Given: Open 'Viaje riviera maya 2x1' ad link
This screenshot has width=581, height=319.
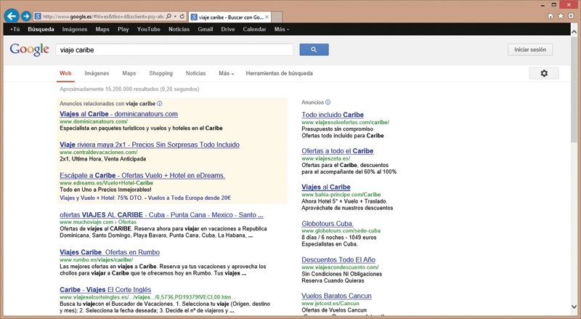Looking at the screenshot, I should [x=150, y=145].
